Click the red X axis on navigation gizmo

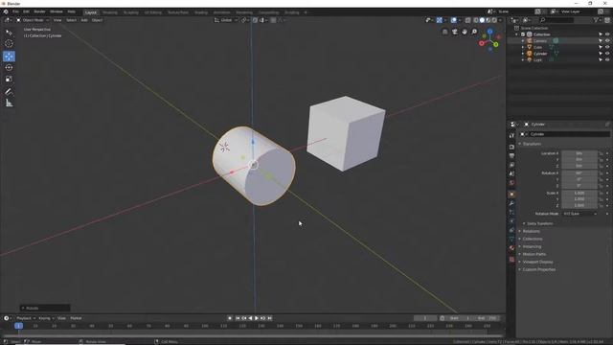point(482,43)
